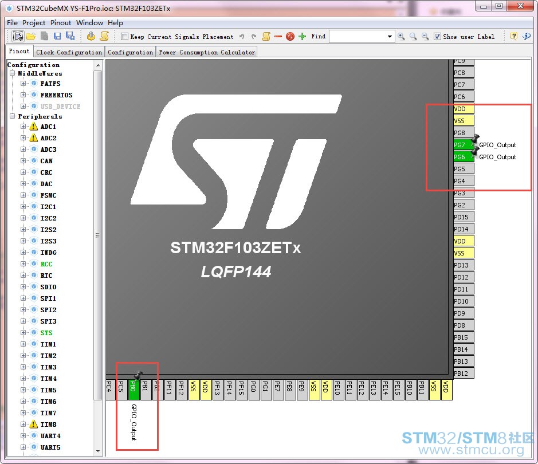Expand the ADC1 tree node
The width and height of the screenshot is (538, 464).
[23, 127]
